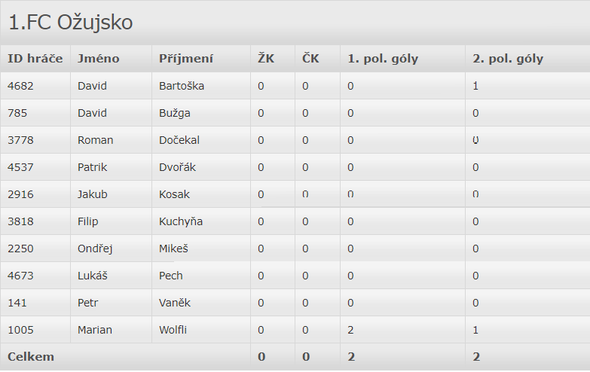Select the Roman Dočekal row name

coord(96,140)
